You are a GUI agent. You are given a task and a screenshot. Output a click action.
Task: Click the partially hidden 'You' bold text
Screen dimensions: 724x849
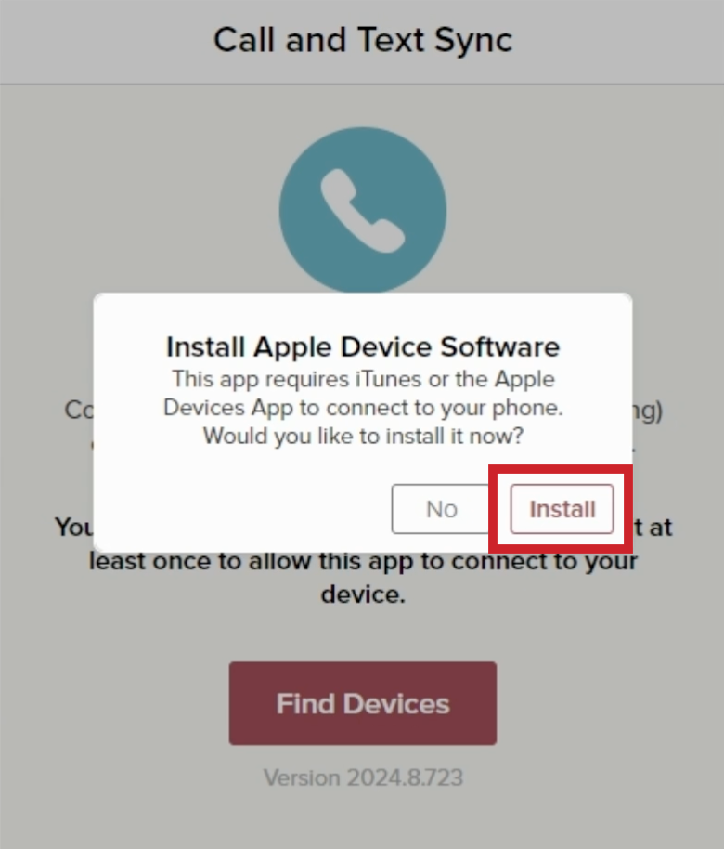pos(73,527)
